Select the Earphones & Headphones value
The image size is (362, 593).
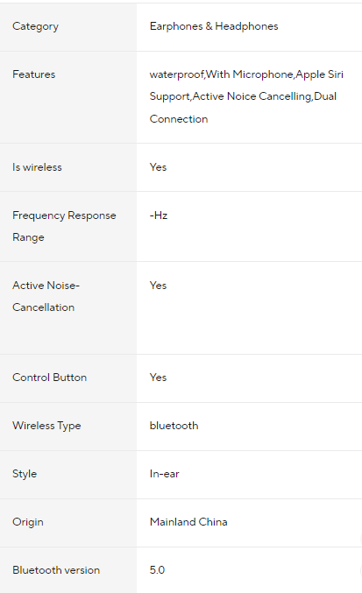point(214,26)
